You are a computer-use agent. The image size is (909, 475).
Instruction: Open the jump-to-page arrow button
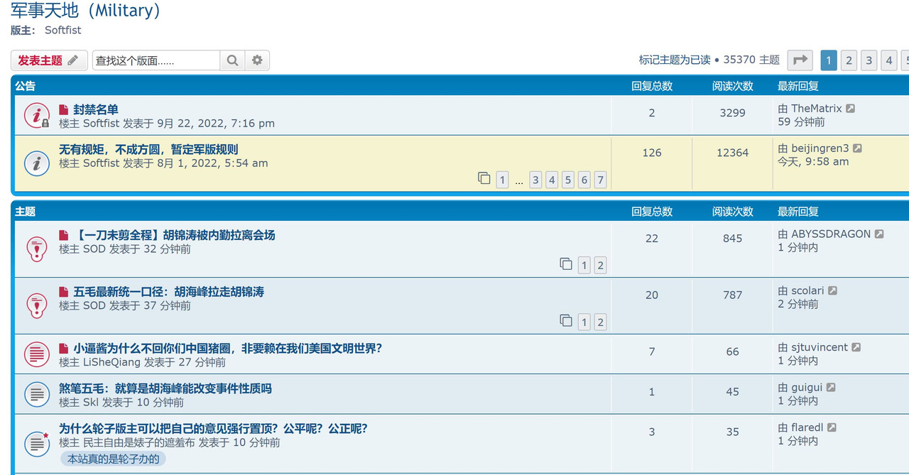tap(800, 60)
